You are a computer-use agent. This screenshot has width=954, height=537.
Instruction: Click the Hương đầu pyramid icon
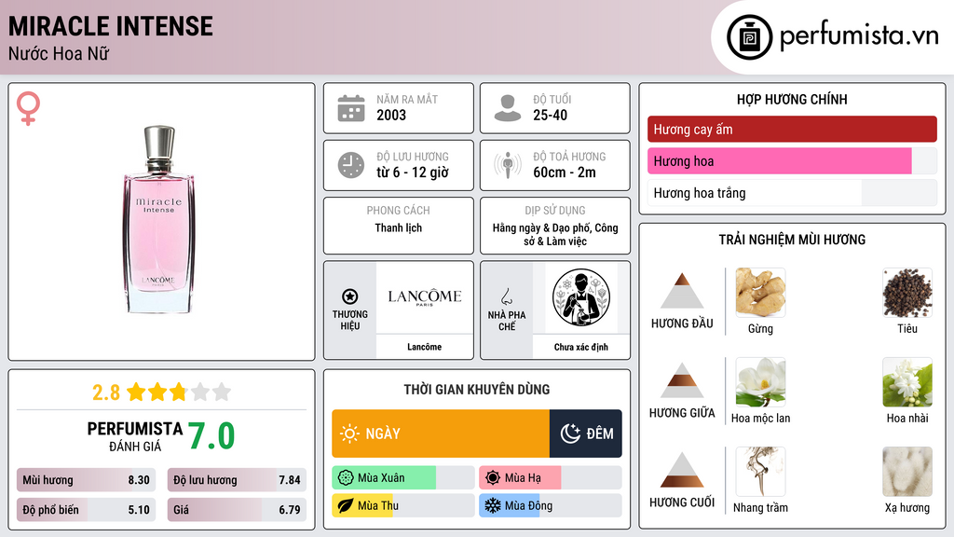(682, 291)
